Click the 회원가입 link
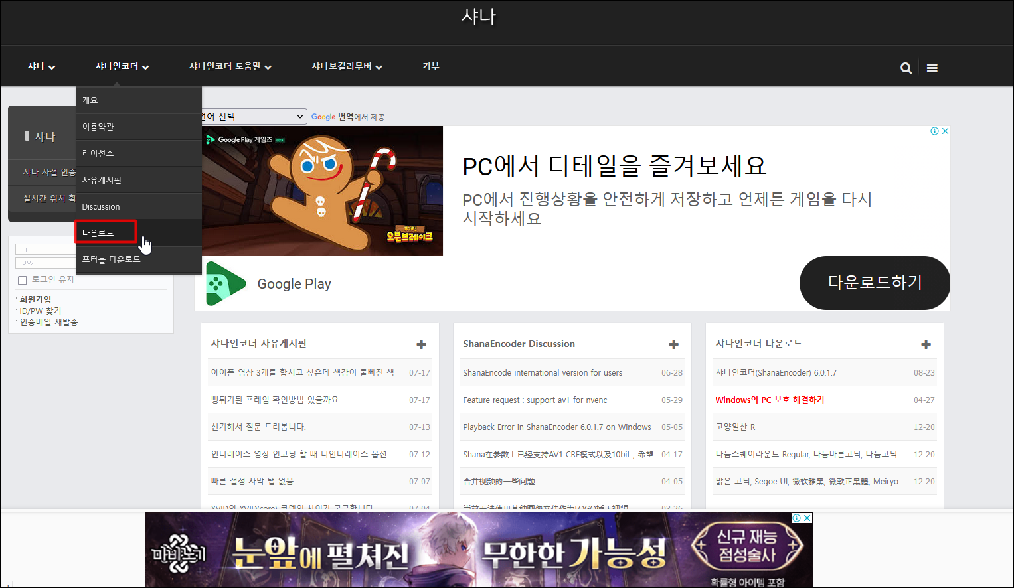The image size is (1014, 588). (x=35, y=299)
